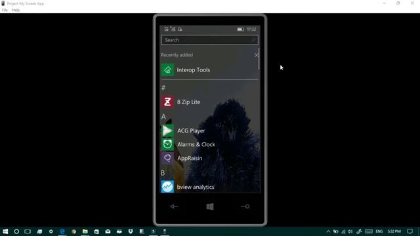Open the Help menu
Screen dimensions: 420x236
point(16,10)
